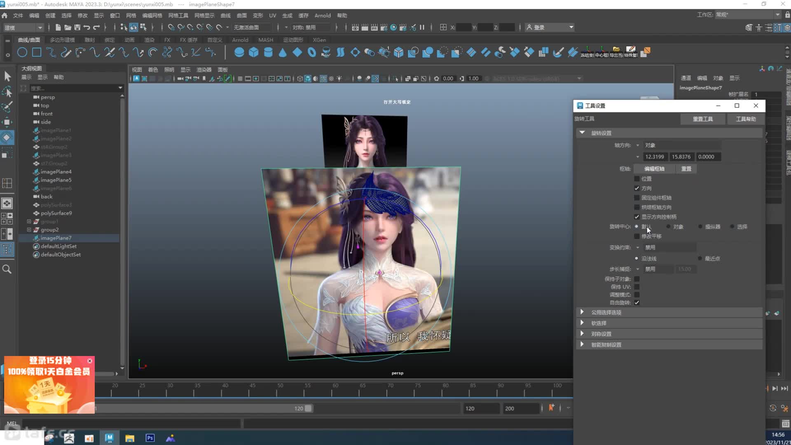
Task: Enable 烘焙枢轴方向 checkbox
Action: [637, 207]
